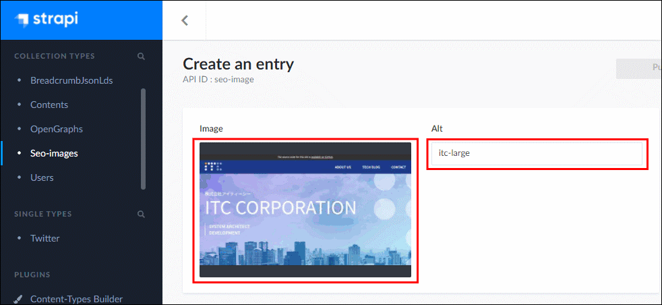Open Users collection
The height and width of the screenshot is (305, 662).
[42, 177]
